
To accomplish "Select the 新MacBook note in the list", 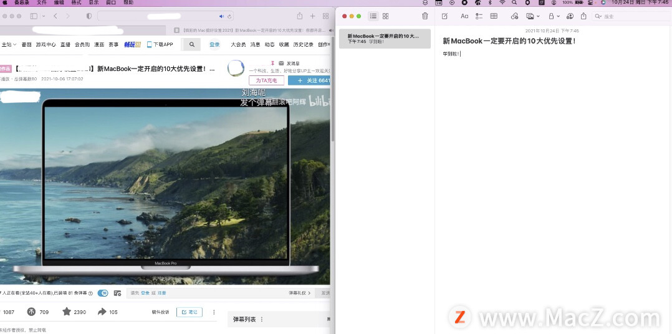I will (385, 39).
